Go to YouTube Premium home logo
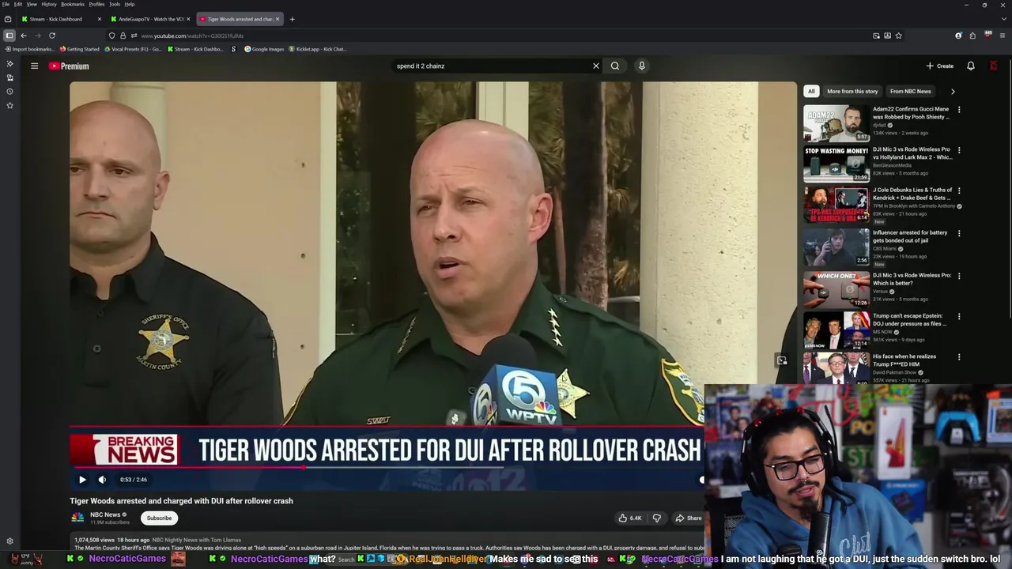 pos(69,66)
